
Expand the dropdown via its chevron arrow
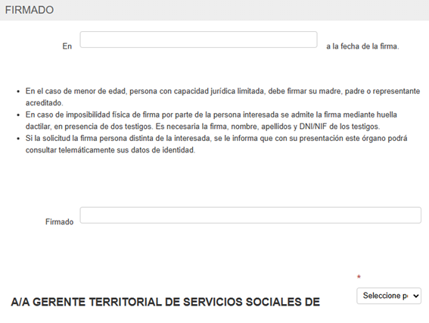pos(416,296)
